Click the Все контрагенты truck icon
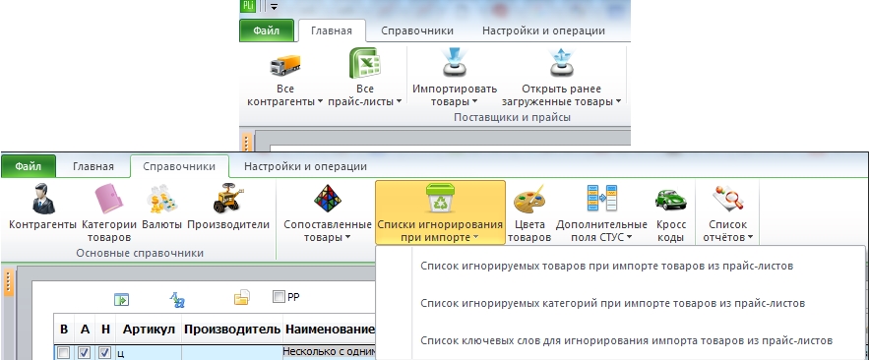The height and width of the screenshot is (360, 869). 284,65
